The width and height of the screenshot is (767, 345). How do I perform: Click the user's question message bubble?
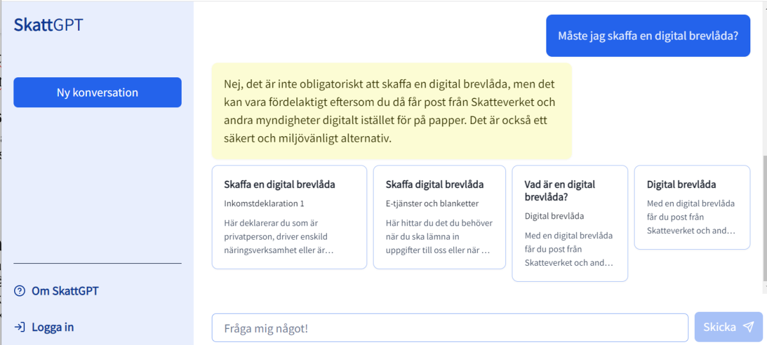(647, 36)
